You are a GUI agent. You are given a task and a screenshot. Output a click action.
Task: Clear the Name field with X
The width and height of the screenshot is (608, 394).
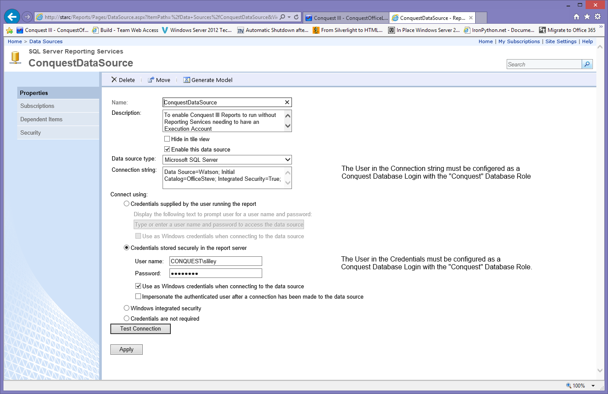coord(287,102)
